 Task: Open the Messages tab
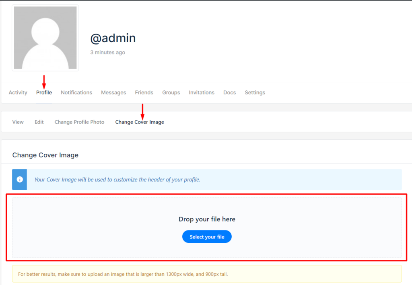click(113, 93)
